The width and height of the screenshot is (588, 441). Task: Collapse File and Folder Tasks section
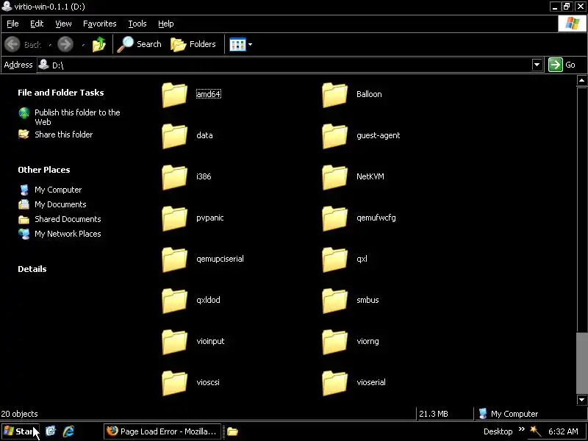point(61,93)
